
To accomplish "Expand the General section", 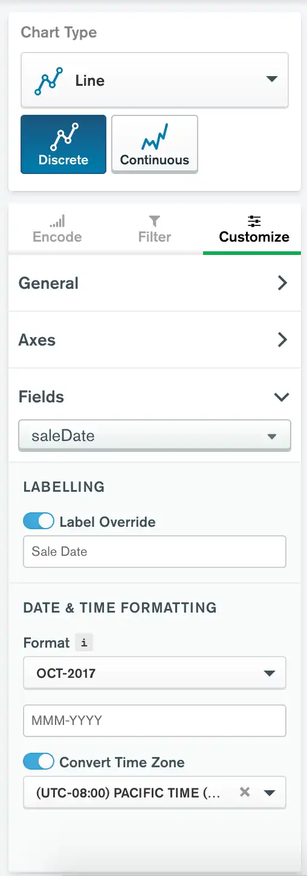I will 155,283.
